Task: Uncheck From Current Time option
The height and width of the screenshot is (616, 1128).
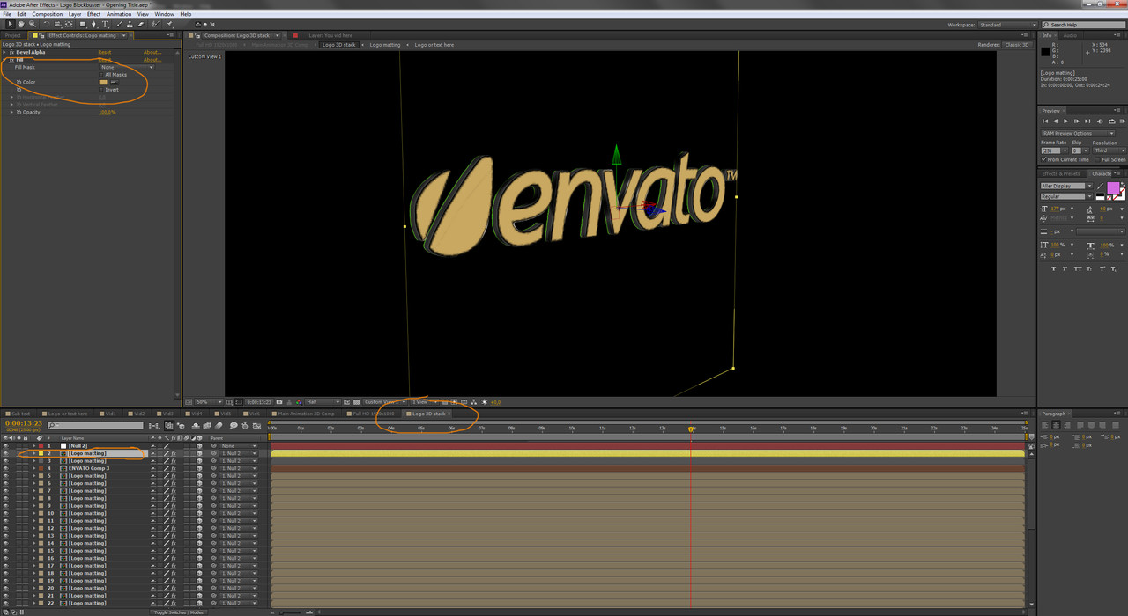Action: coord(1044,159)
